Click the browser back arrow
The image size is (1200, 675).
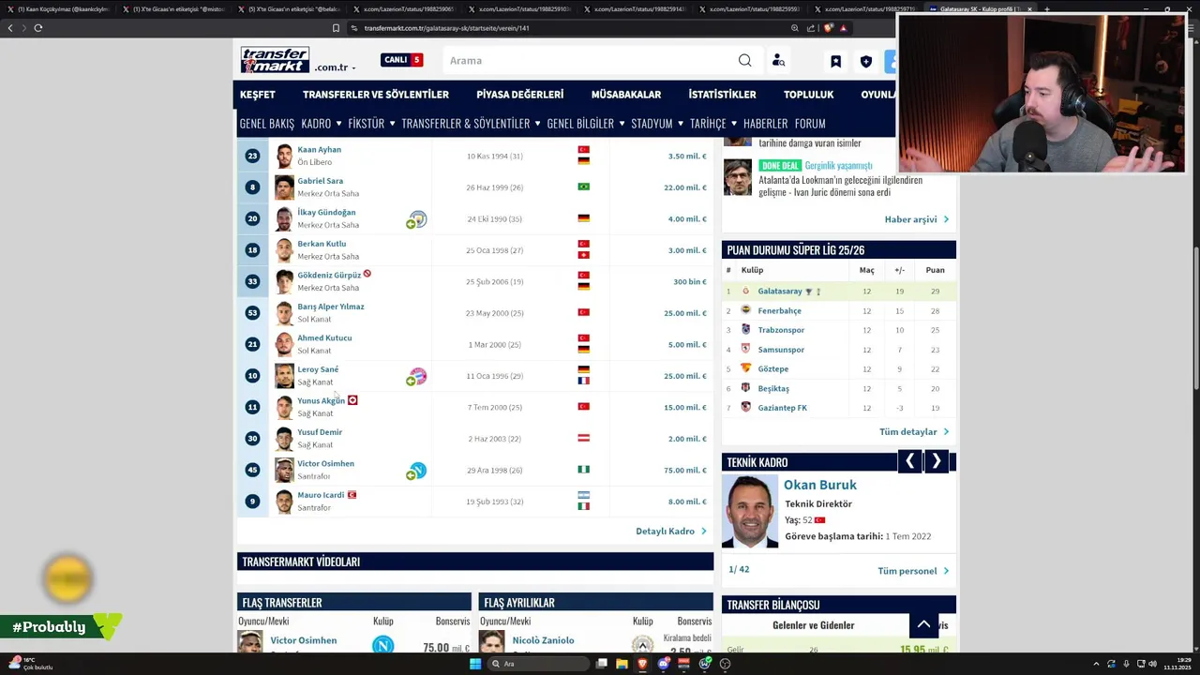[10, 28]
